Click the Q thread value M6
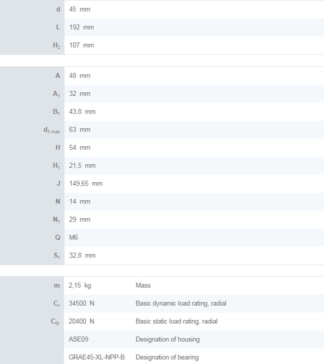The image size is (324, 364). pyautogui.click(x=73, y=238)
